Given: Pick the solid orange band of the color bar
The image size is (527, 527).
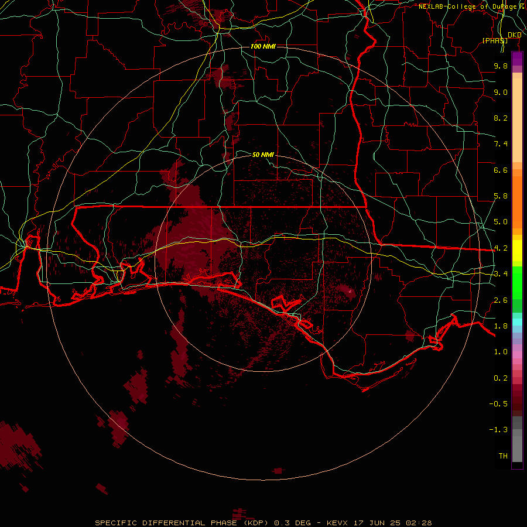Looking at the screenshot, I should click(x=517, y=203).
